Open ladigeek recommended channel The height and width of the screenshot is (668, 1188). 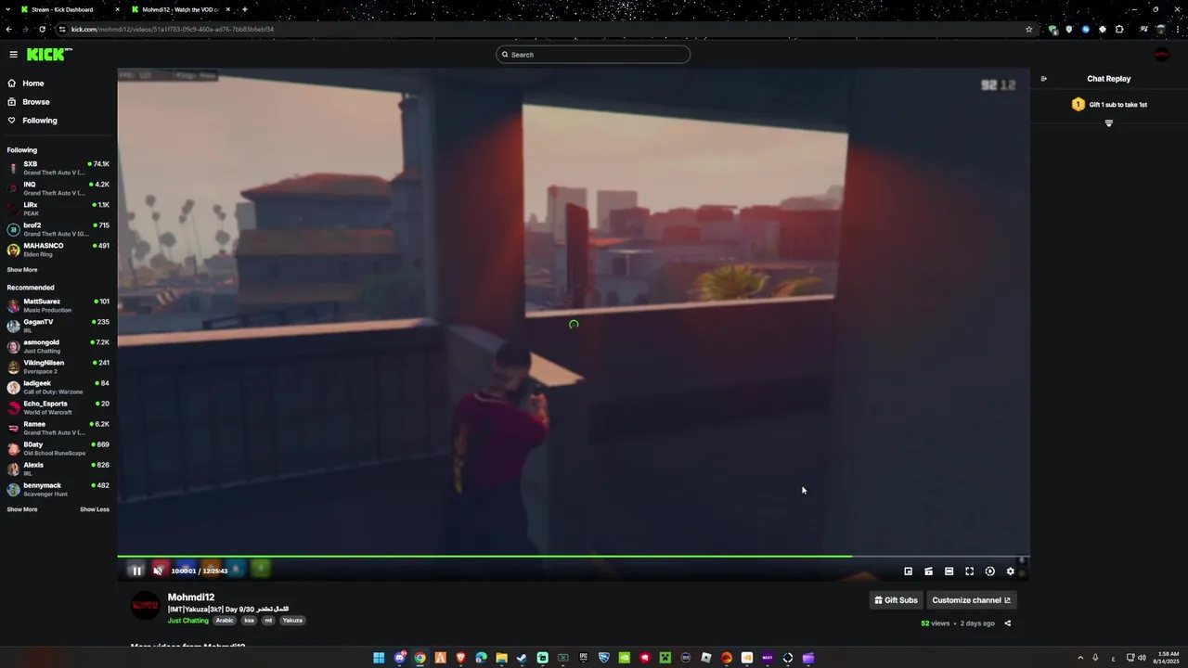click(58, 387)
